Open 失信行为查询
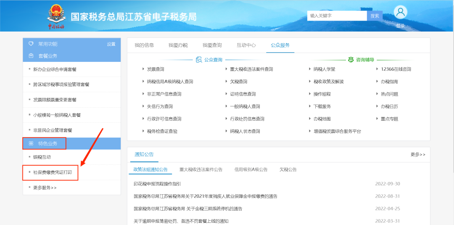454x225 pixels. pyautogui.click(x=160, y=106)
